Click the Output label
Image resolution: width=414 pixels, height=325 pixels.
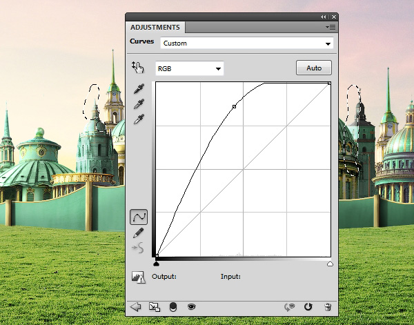164,277
